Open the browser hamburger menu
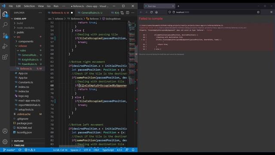Screen dimensions: 275x155 pyautogui.click(x=271, y=12)
